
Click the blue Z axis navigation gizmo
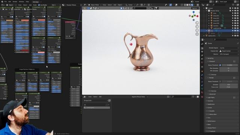pos(193,12)
